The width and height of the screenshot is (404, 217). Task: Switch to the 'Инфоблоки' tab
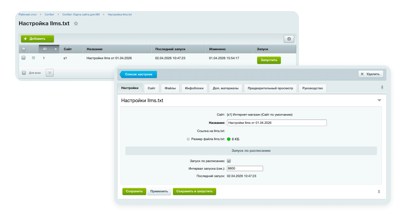click(194, 88)
